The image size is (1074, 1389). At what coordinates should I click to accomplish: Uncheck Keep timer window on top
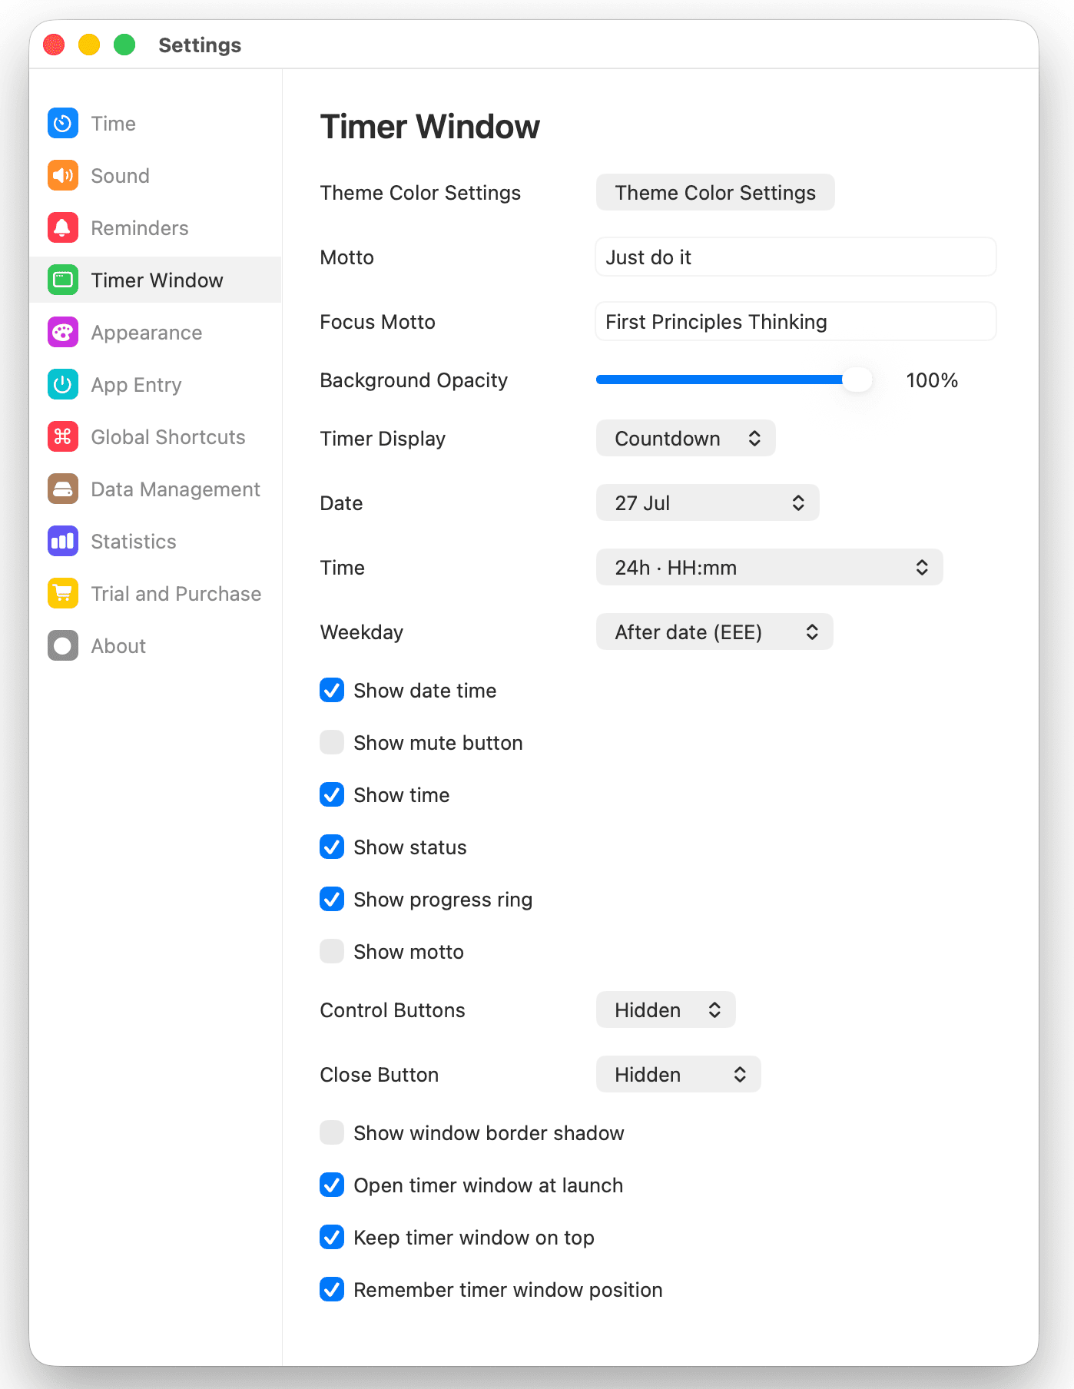pyautogui.click(x=332, y=1238)
